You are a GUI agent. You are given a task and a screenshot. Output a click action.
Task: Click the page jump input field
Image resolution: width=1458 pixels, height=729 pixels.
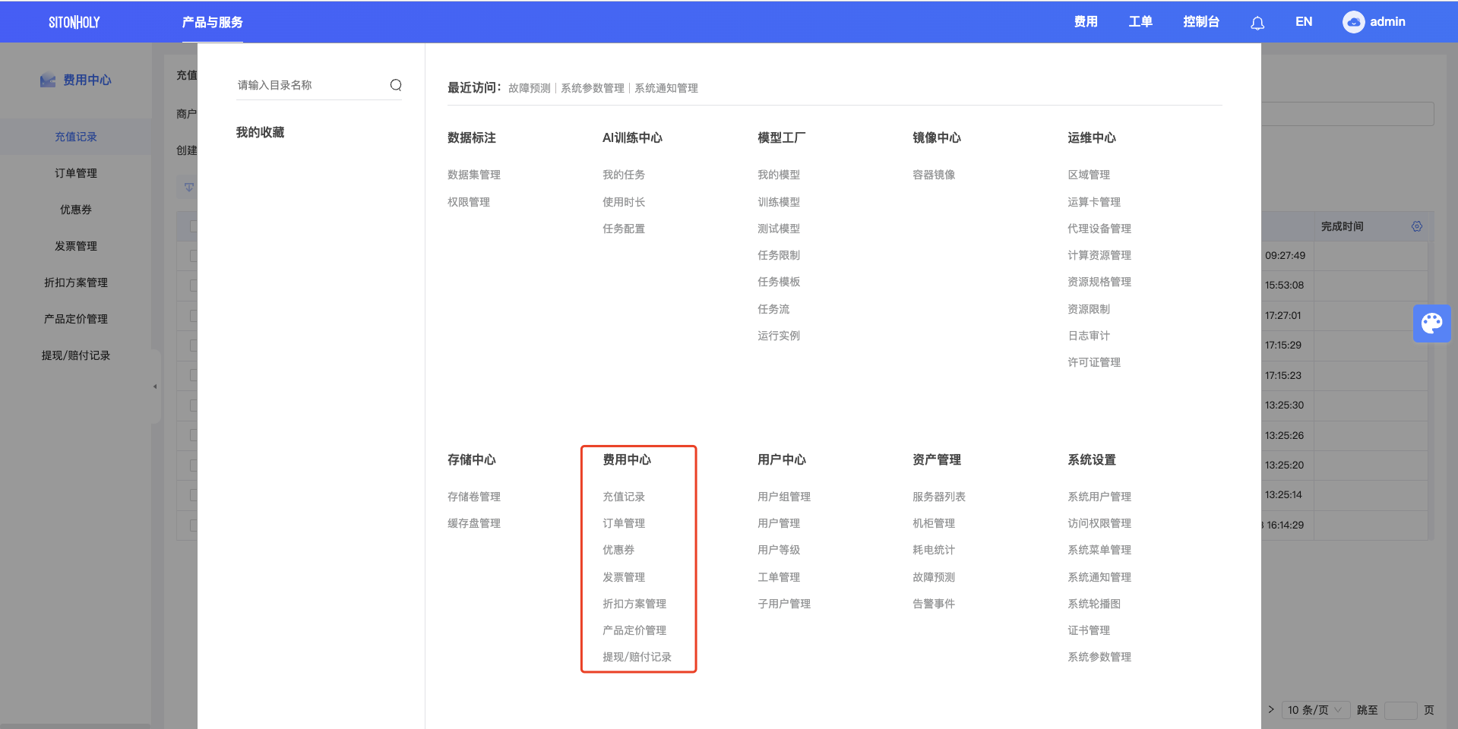pyautogui.click(x=1401, y=710)
